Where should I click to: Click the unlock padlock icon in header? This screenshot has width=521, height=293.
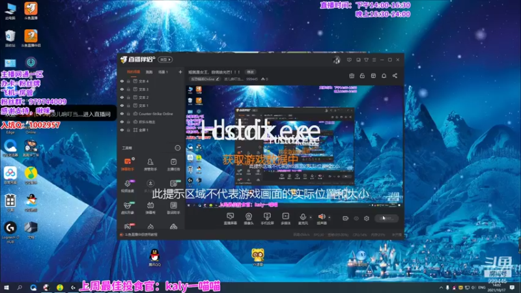coord(362,76)
